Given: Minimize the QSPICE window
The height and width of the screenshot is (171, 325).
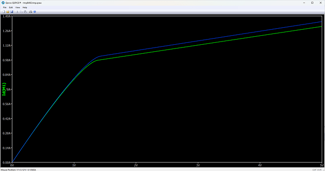Looking at the screenshot, I should [304, 3].
